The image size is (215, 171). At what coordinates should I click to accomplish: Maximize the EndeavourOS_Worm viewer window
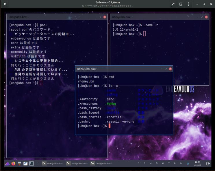tap(204, 4)
